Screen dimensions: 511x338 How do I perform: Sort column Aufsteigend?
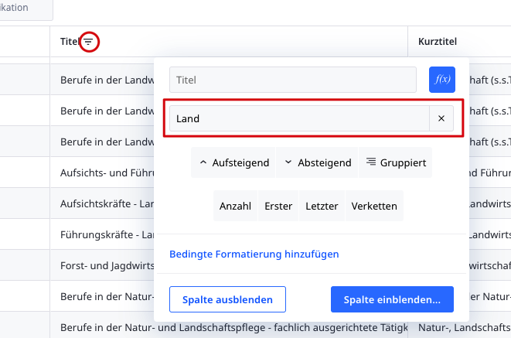point(234,162)
